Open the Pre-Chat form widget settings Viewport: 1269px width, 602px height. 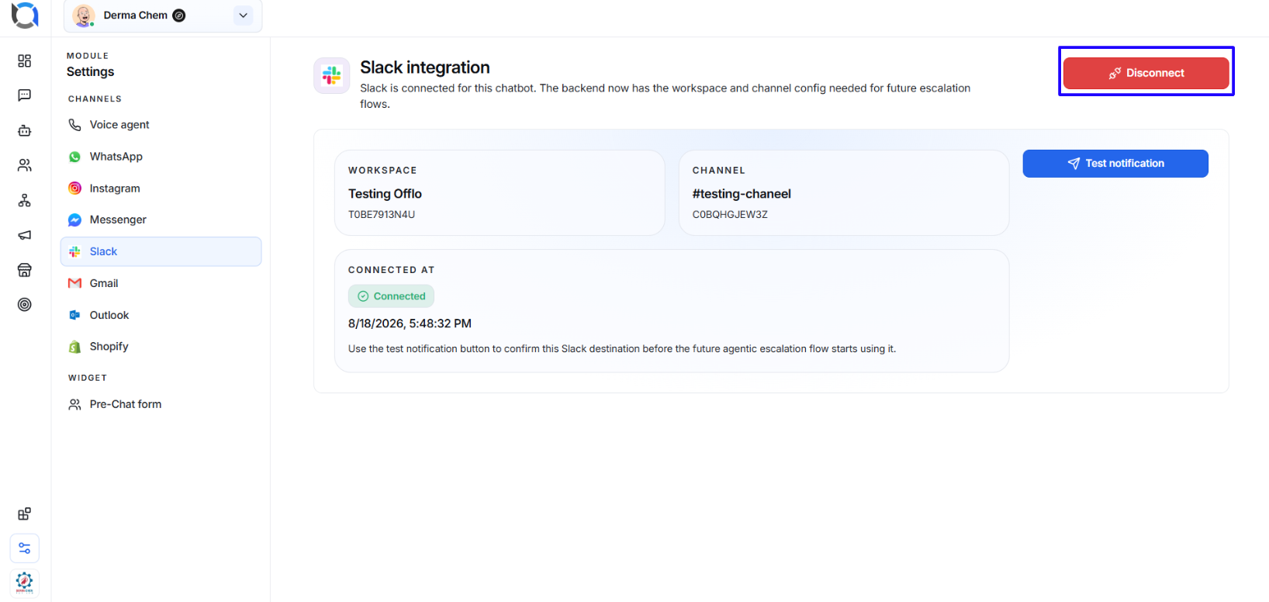click(x=161, y=404)
